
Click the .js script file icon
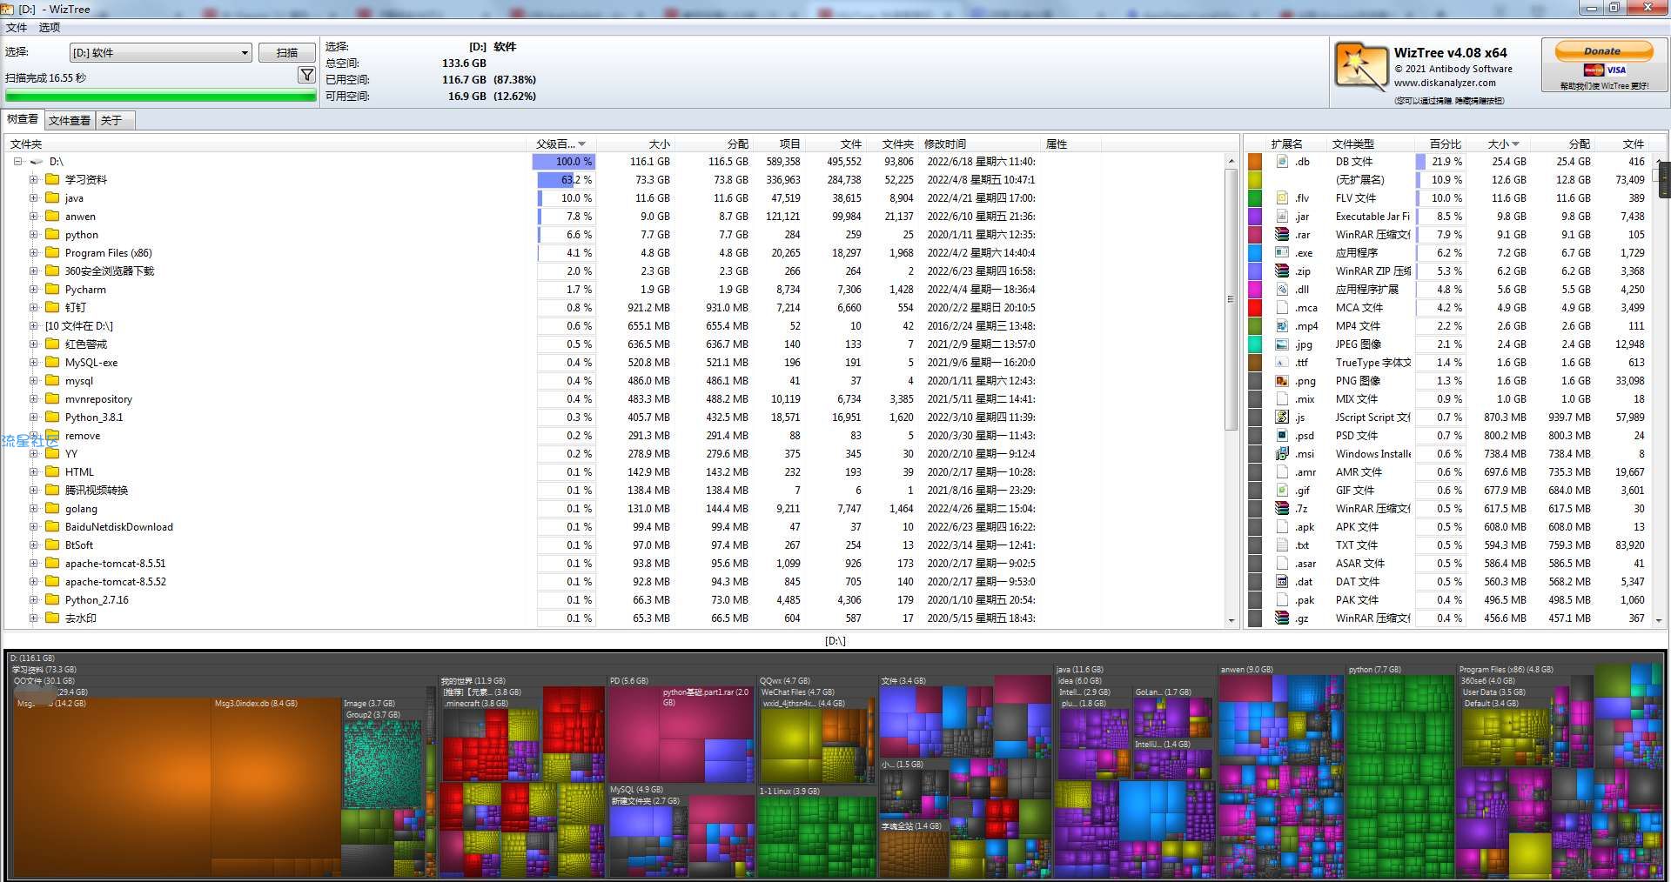pos(1282,417)
